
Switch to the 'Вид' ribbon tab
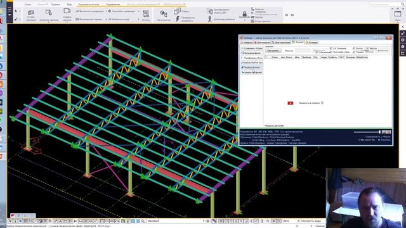(x=69, y=4)
